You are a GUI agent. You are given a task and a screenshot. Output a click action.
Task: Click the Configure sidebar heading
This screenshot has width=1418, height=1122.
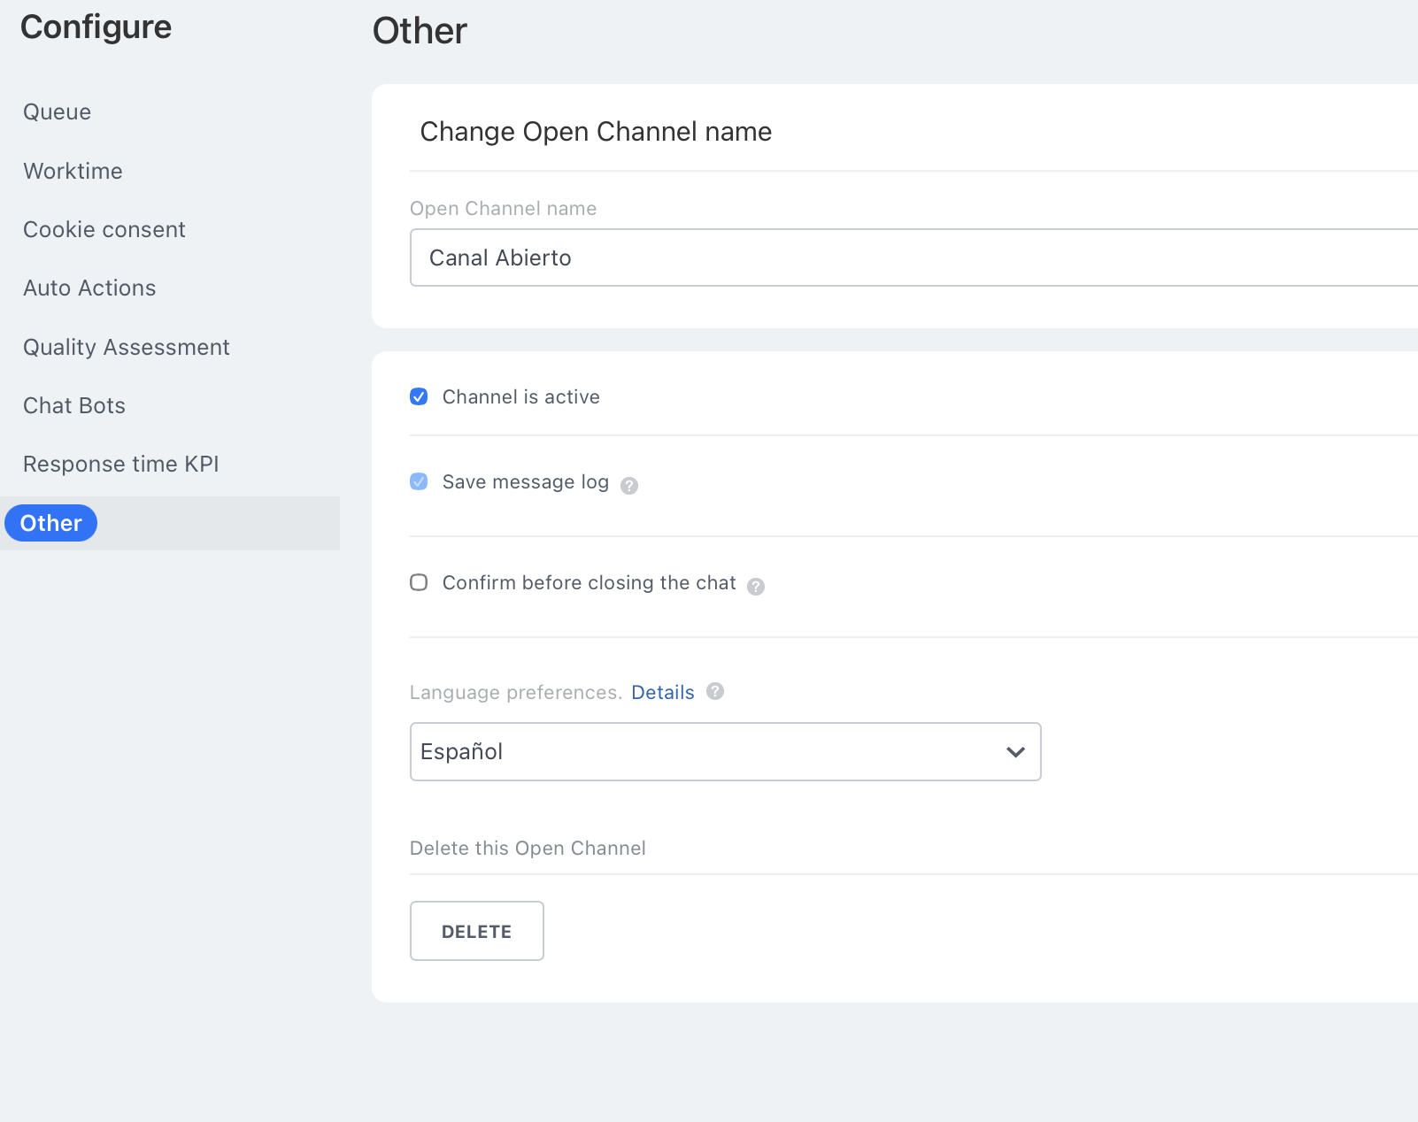[x=96, y=27]
